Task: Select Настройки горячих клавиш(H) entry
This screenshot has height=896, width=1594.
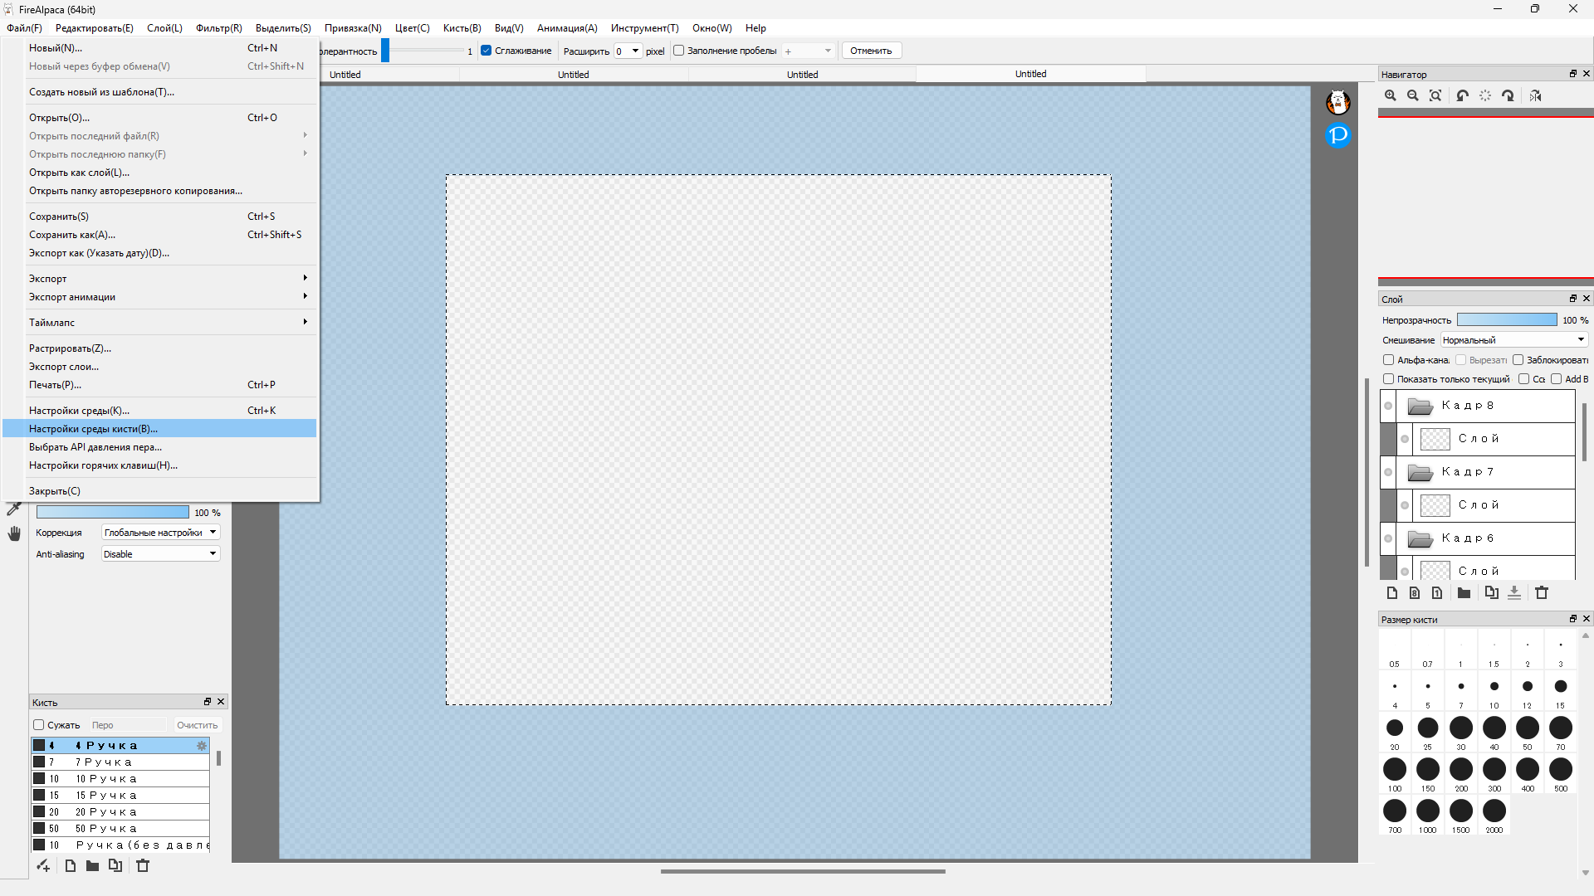Action: click(x=161, y=465)
